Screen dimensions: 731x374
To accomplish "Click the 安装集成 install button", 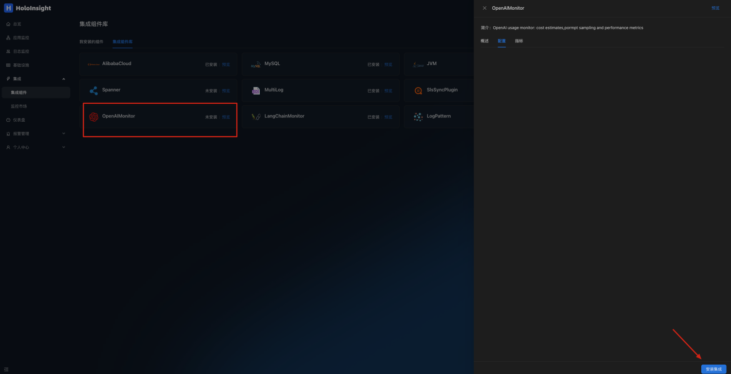I will point(713,369).
